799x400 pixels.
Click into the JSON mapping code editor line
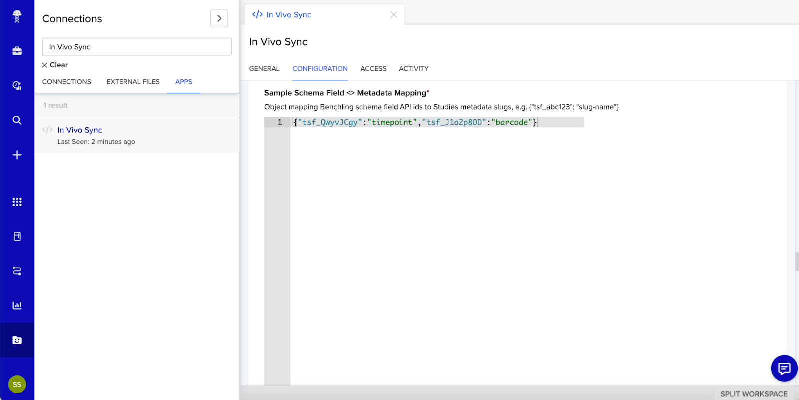pos(437,122)
